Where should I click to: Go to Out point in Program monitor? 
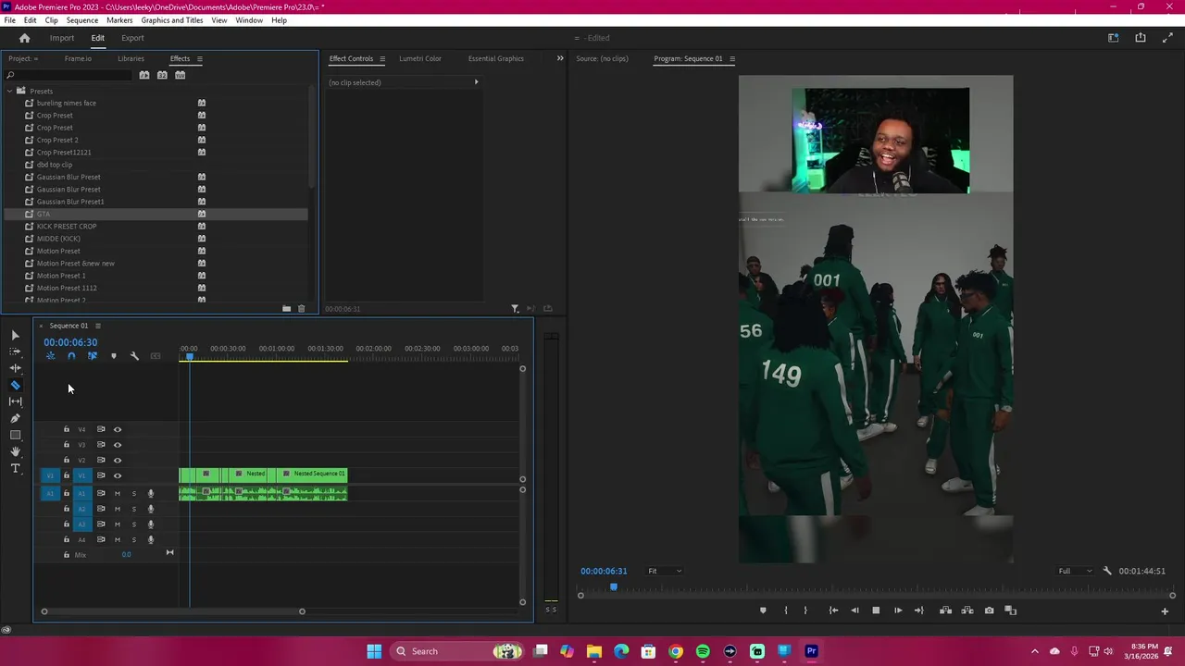coord(918,610)
